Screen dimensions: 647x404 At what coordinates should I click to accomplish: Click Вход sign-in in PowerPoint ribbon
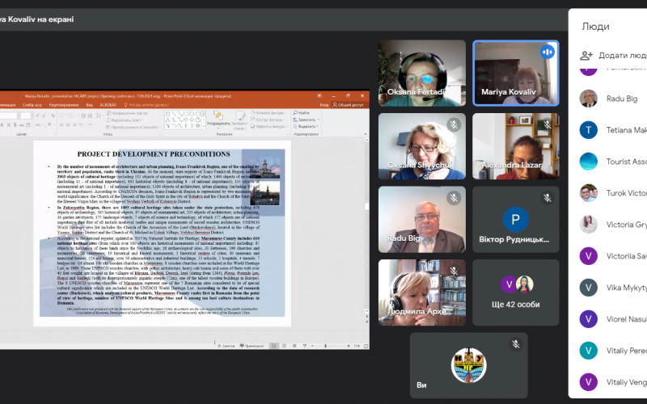coord(324,105)
